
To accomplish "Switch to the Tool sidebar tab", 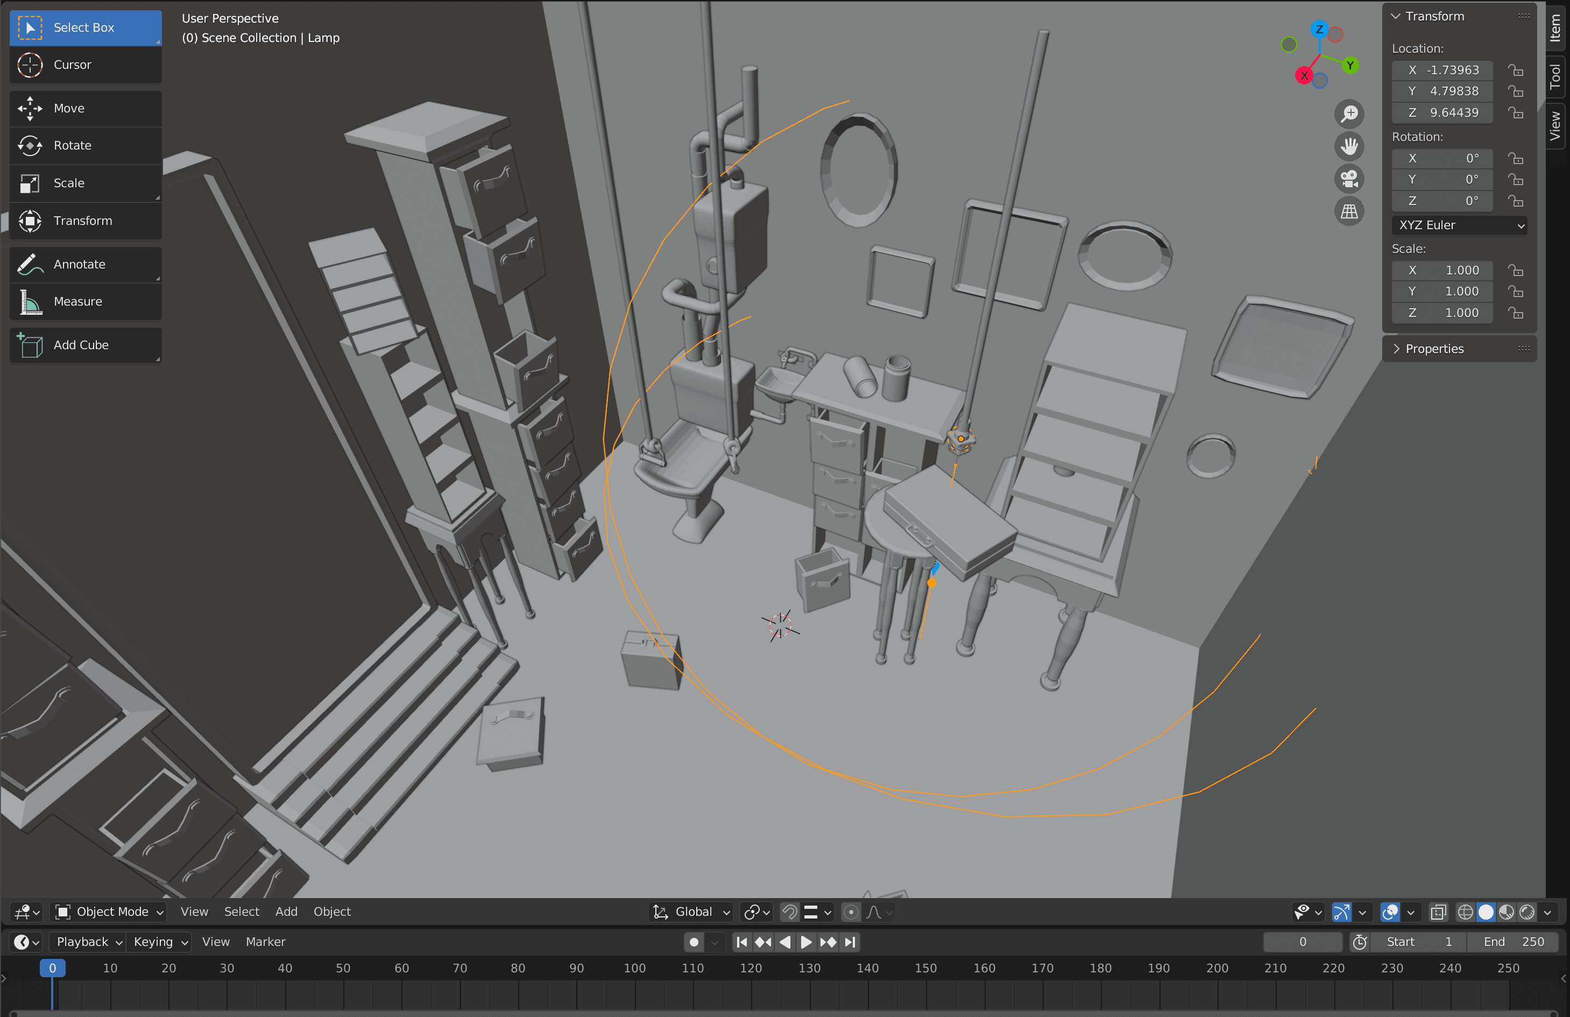I will coord(1555,76).
